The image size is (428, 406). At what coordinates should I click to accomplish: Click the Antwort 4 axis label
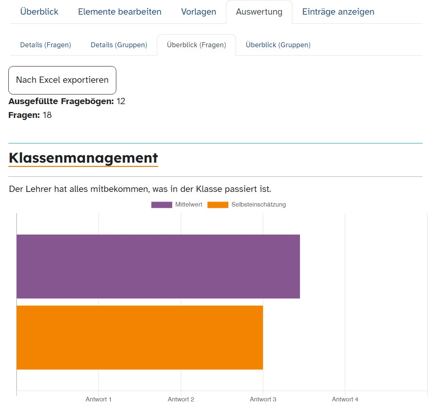point(345,399)
